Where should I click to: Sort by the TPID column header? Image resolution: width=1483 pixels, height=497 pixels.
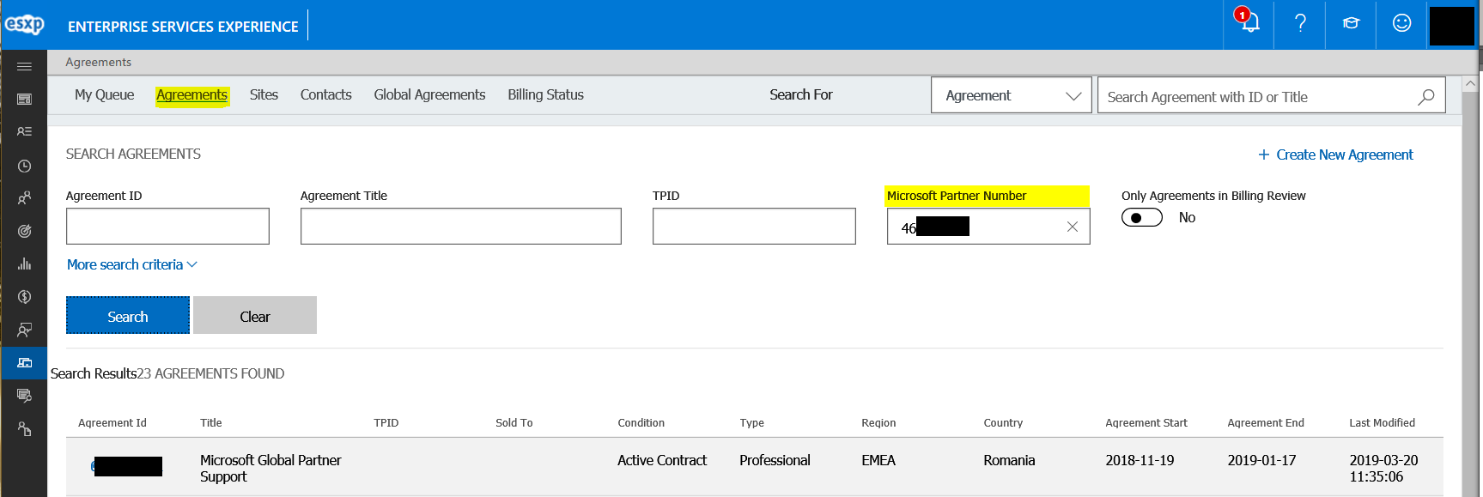click(x=386, y=422)
